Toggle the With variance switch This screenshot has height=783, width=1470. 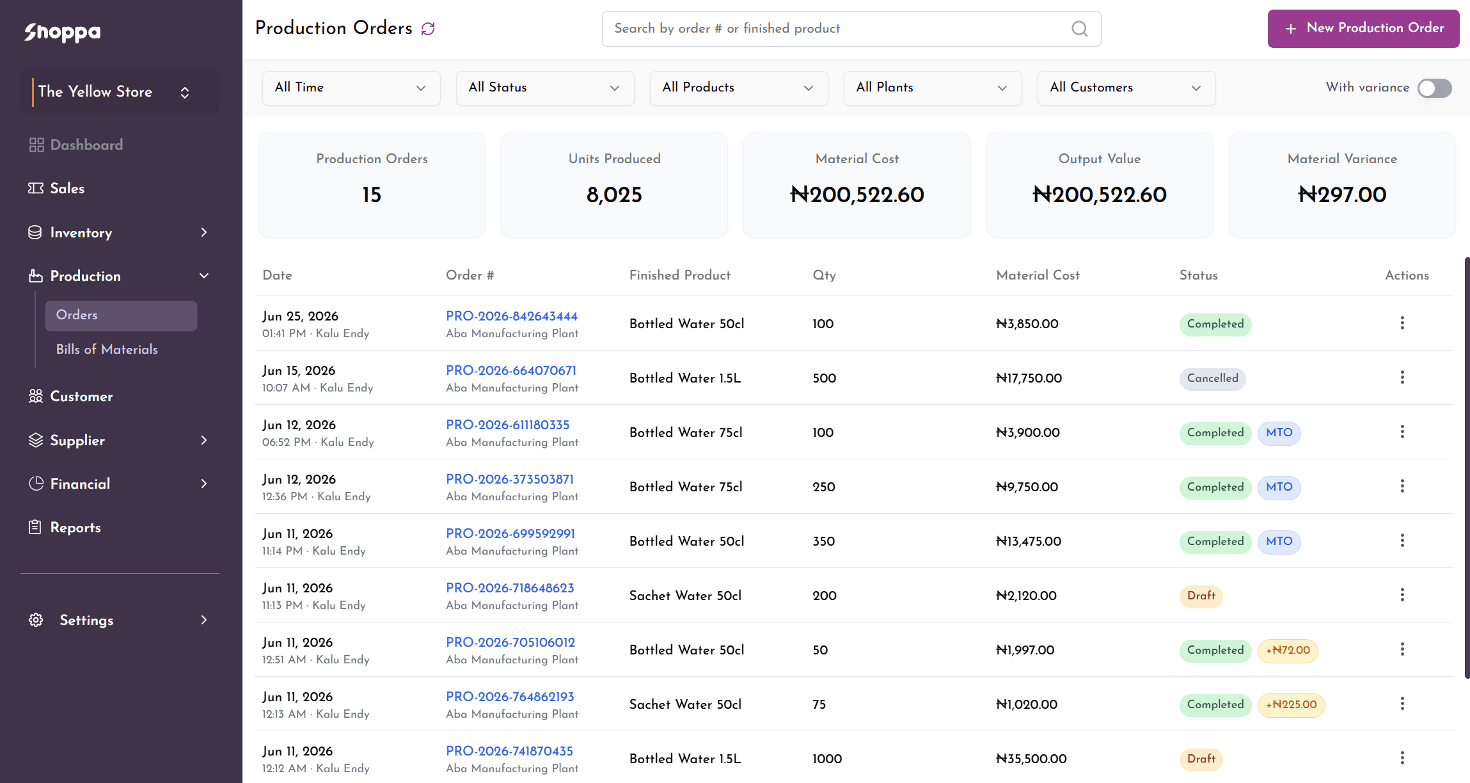[x=1434, y=88]
